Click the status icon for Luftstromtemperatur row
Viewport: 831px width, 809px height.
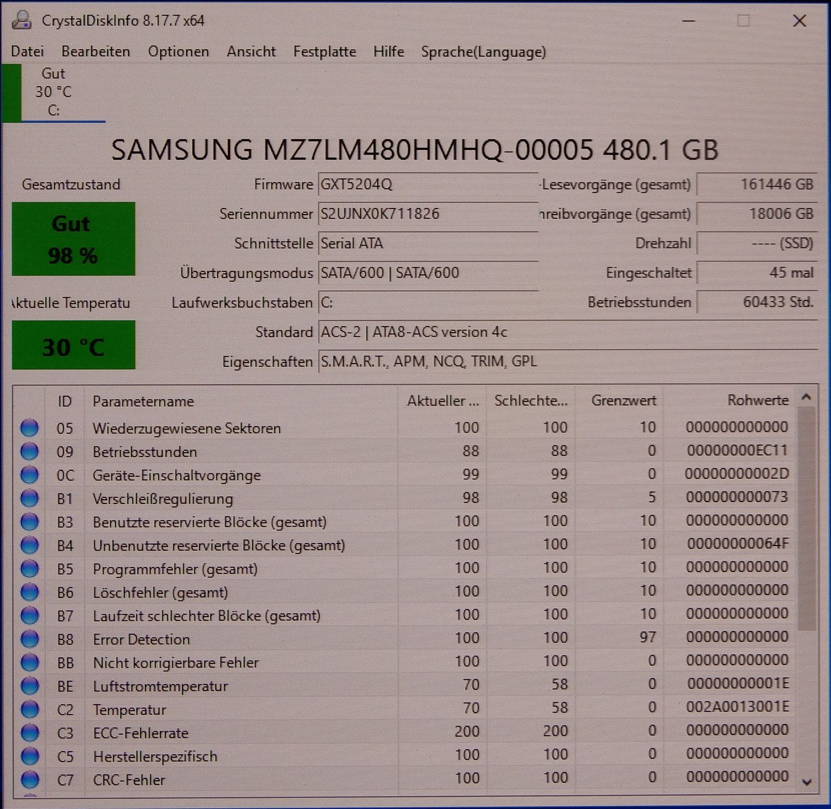click(29, 686)
